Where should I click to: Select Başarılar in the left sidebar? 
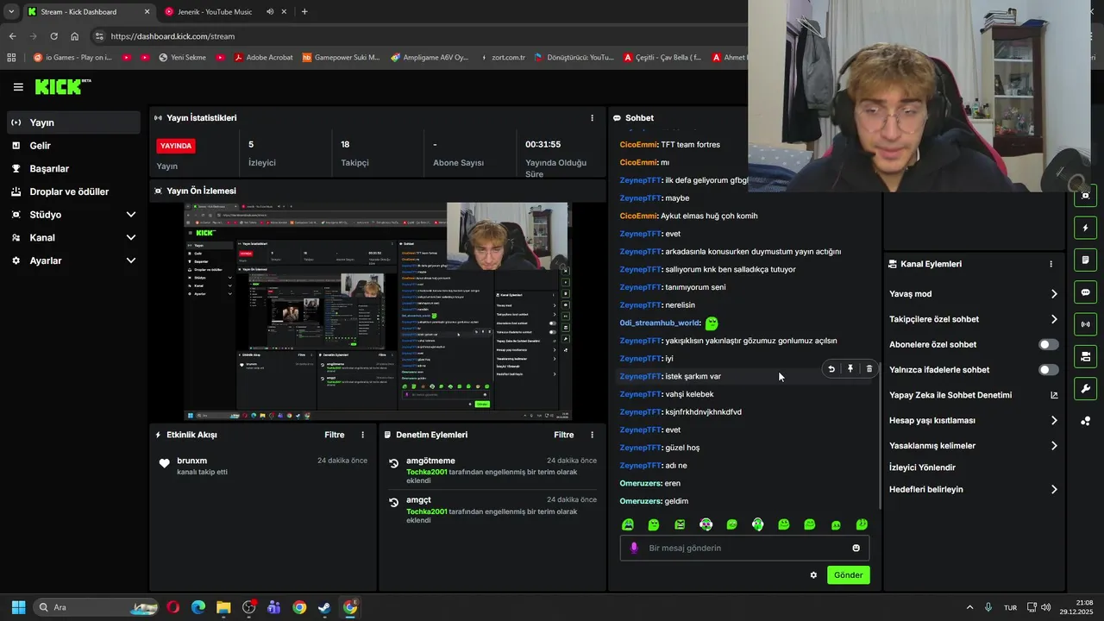tap(74, 169)
